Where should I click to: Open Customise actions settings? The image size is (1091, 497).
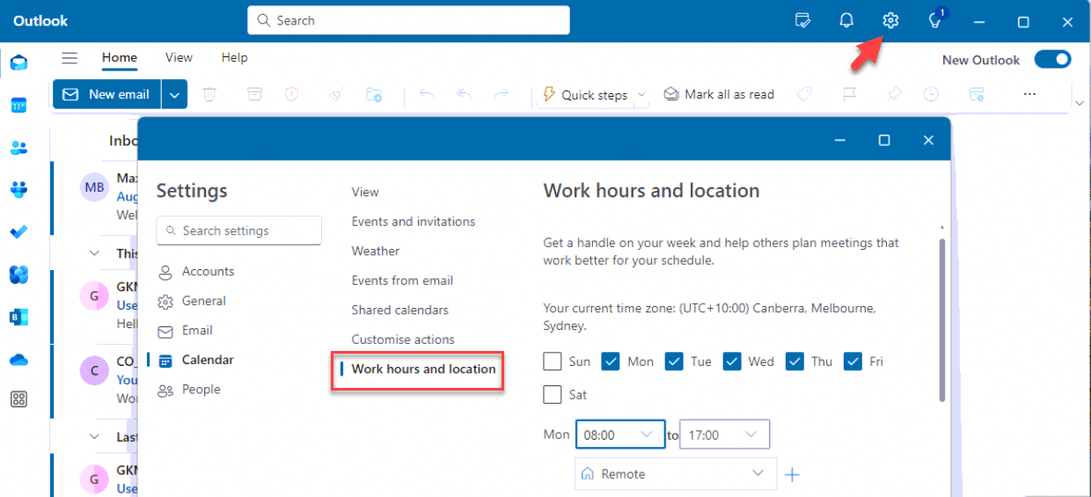[x=403, y=340]
